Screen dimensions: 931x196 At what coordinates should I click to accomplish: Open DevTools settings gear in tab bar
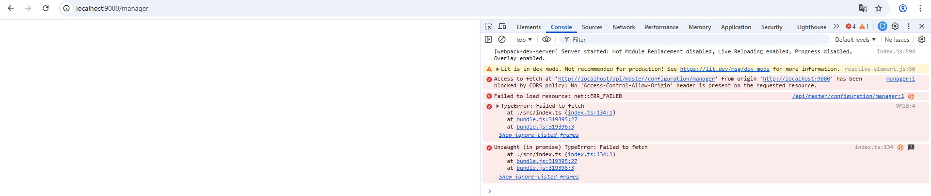click(x=895, y=27)
